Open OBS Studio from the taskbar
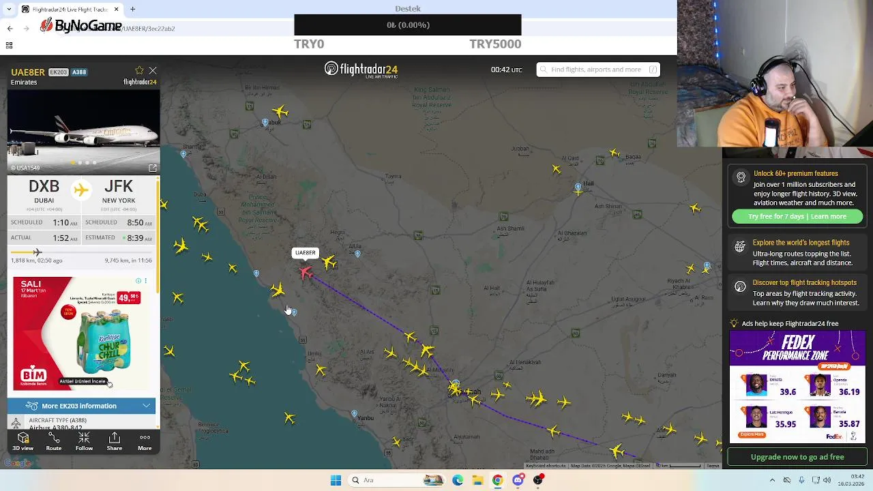 538,480
